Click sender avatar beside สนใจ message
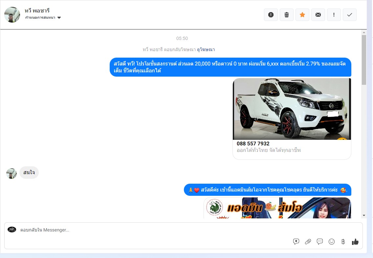Image resolution: width=373 pixels, height=258 pixels. [x=11, y=174]
